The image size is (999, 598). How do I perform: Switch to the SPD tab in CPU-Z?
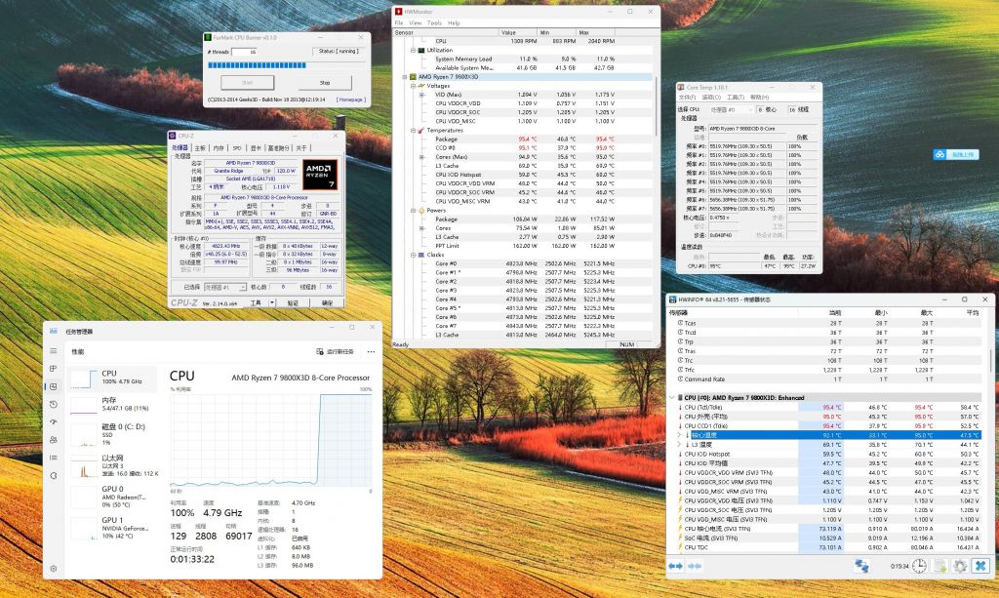pos(236,148)
